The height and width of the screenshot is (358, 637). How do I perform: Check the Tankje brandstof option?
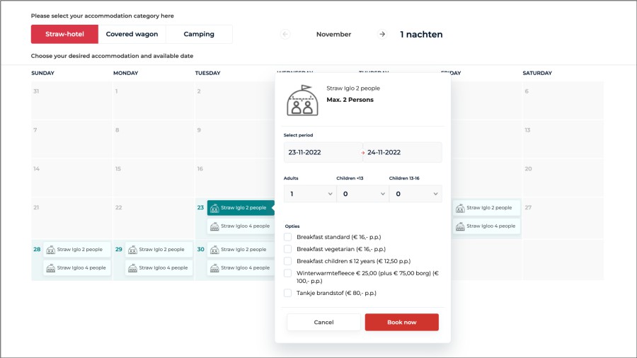pos(287,293)
